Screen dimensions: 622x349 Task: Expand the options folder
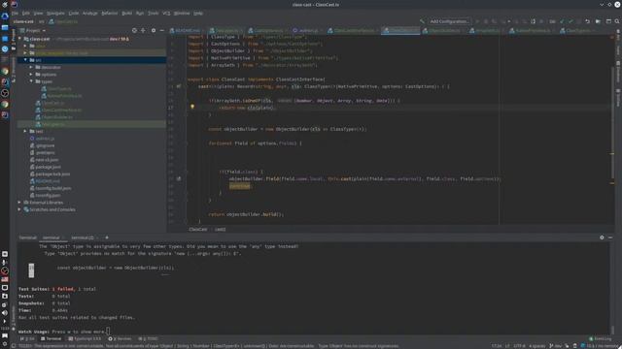coord(31,75)
